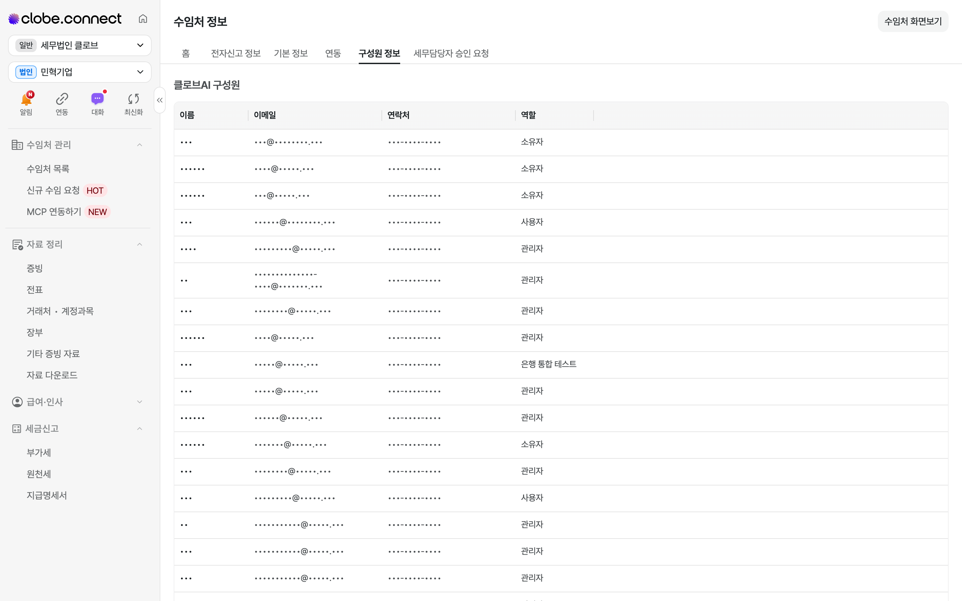Switch to the 홈 tab

coord(186,53)
